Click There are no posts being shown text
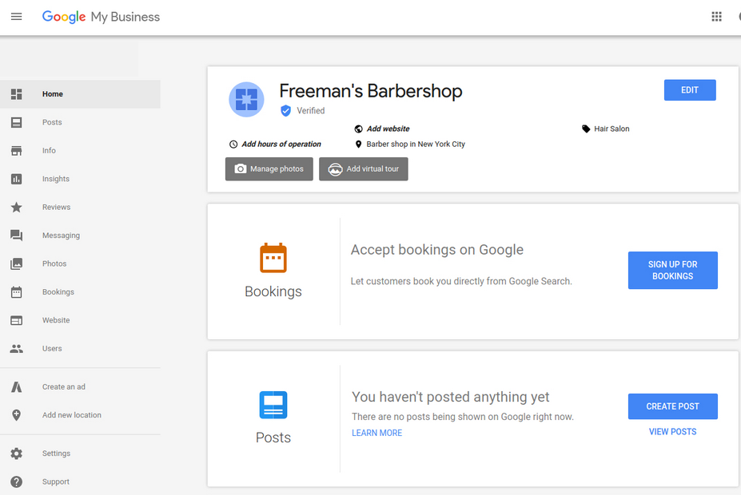This screenshot has width=741, height=495. 463,417
